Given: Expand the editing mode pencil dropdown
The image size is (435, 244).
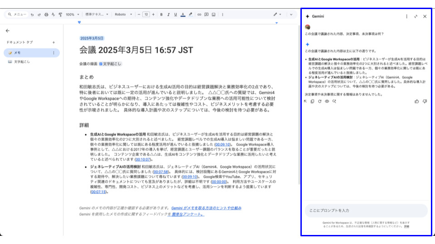Looking at the screenshot, I should (x=277, y=14).
